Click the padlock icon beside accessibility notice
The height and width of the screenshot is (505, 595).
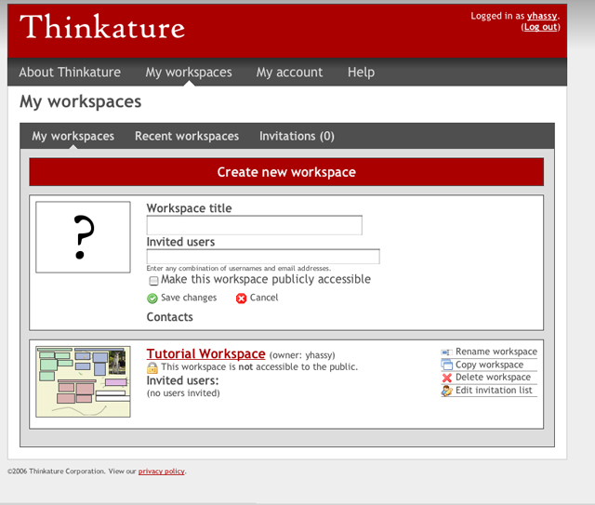[152, 367]
